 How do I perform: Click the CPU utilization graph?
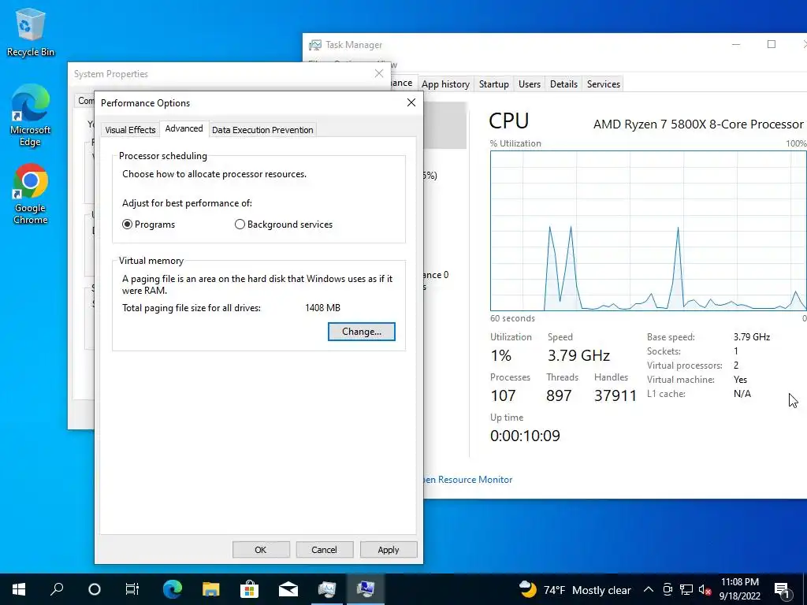[x=649, y=231]
